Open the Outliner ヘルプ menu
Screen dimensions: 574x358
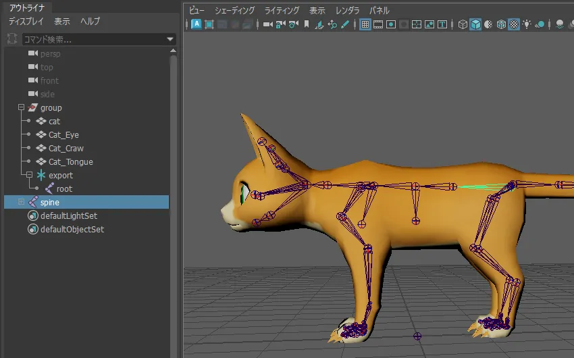[x=90, y=21]
